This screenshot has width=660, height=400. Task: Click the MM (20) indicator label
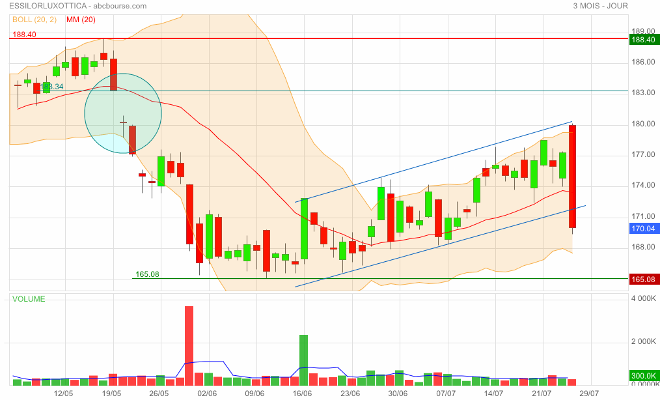click(x=81, y=20)
